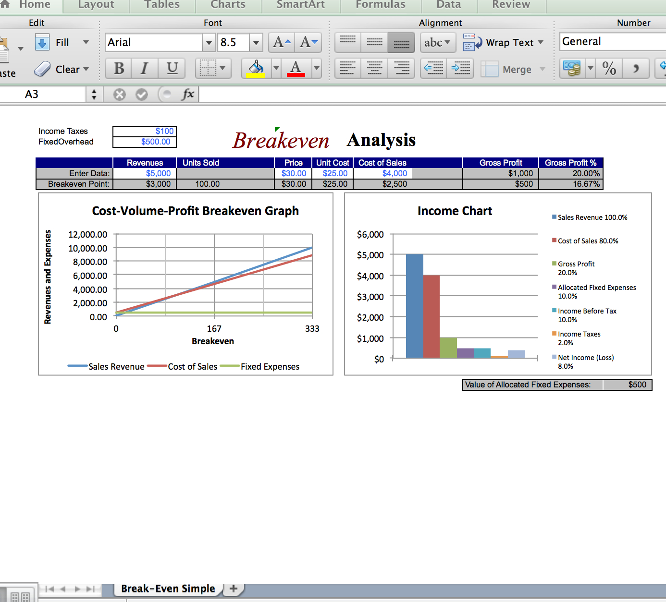This screenshot has width=666, height=602.
Task: Apply red font color A icon
Action: tap(296, 68)
